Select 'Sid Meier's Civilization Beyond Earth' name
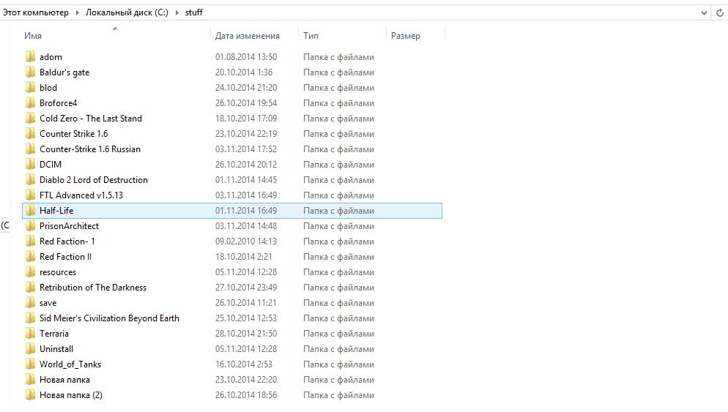728x412 pixels. [x=109, y=318]
